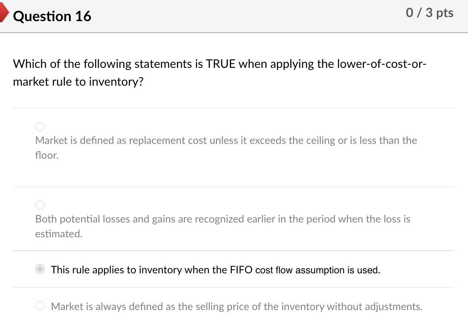
Task: Click the filled radio button of the chosen answer
Action: tap(40, 269)
